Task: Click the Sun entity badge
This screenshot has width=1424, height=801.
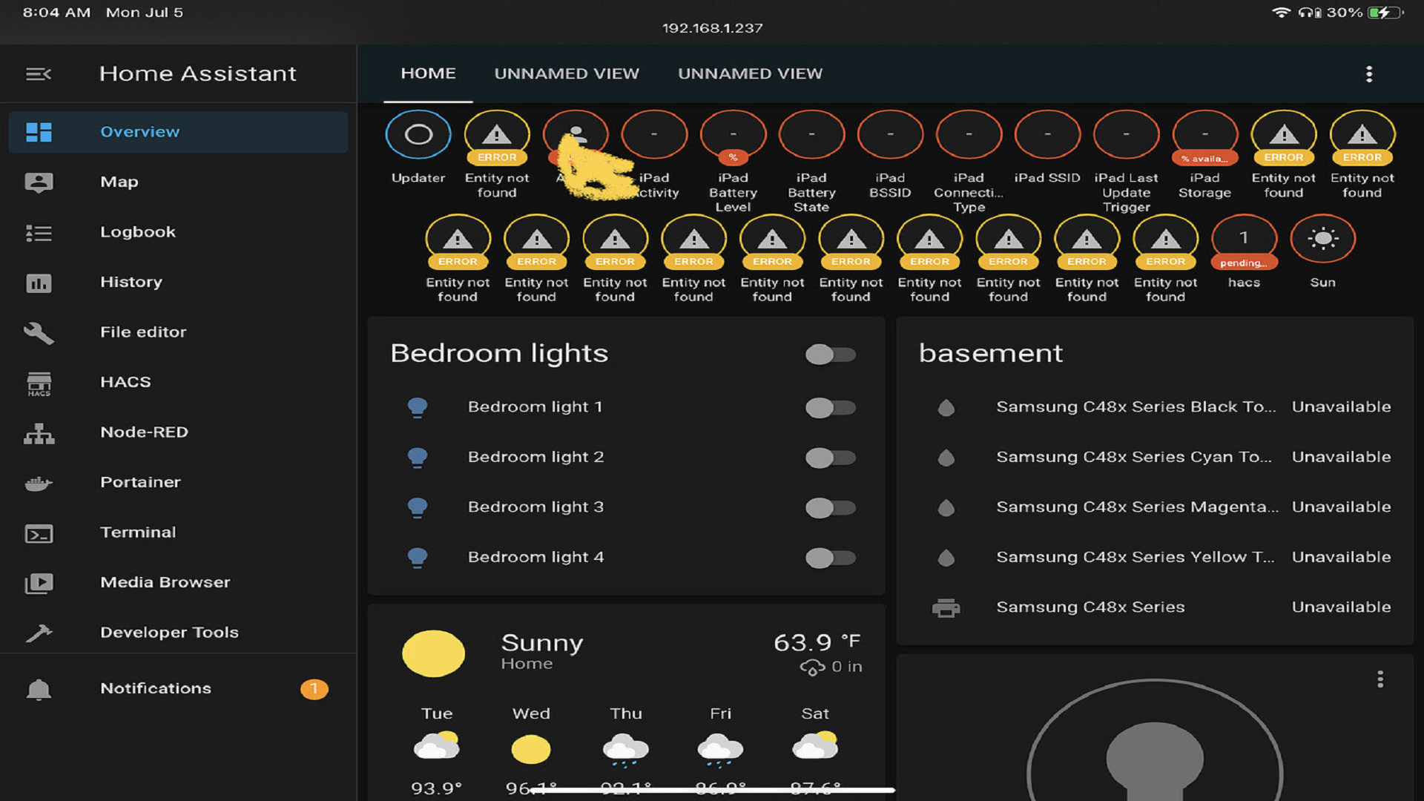Action: pyautogui.click(x=1322, y=239)
